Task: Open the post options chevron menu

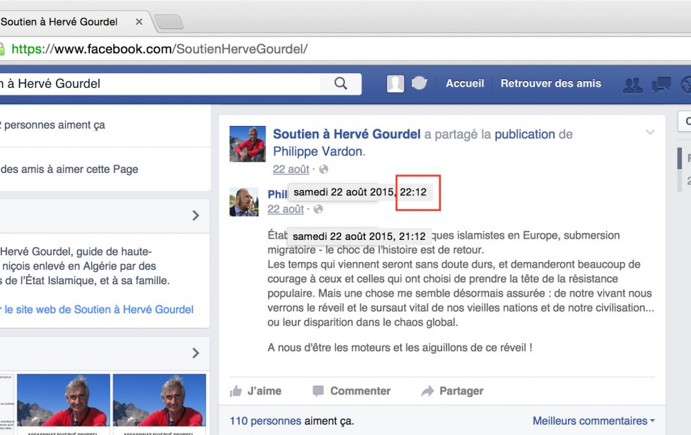Action: click(650, 132)
